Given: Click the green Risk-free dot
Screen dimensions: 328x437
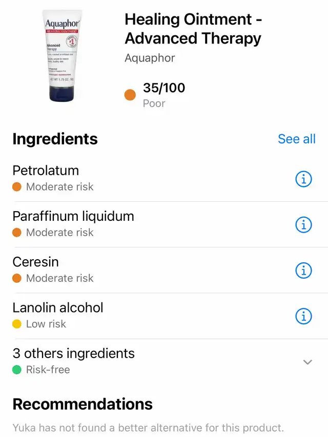Looking at the screenshot, I should tap(17, 369).
